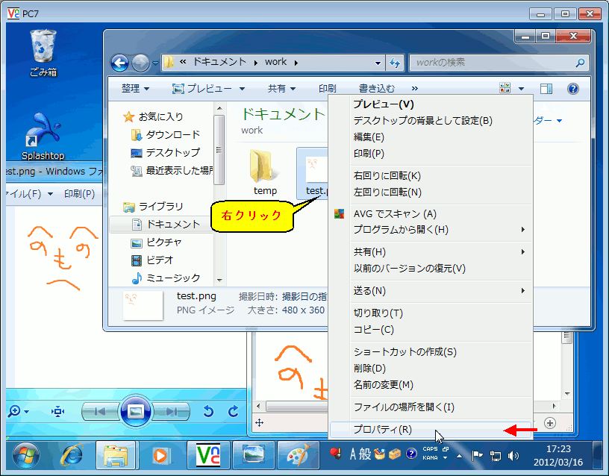Select ダウンロード in the favorites sidebar
The width and height of the screenshot is (609, 476).
(172, 134)
